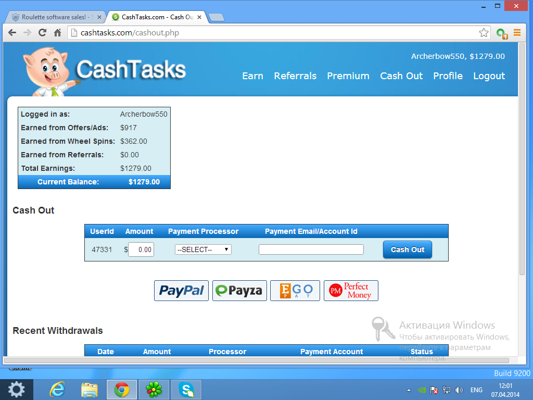Open Skype from the taskbar
Image resolution: width=533 pixels, height=400 pixels.
point(186,390)
